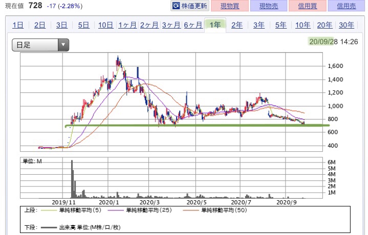This screenshot has height=235, width=368.
Task: Select the 5日 chart period tab
Action: coord(83,25)
